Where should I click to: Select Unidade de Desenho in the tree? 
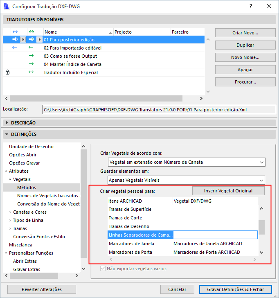click(x=31, y=147)
